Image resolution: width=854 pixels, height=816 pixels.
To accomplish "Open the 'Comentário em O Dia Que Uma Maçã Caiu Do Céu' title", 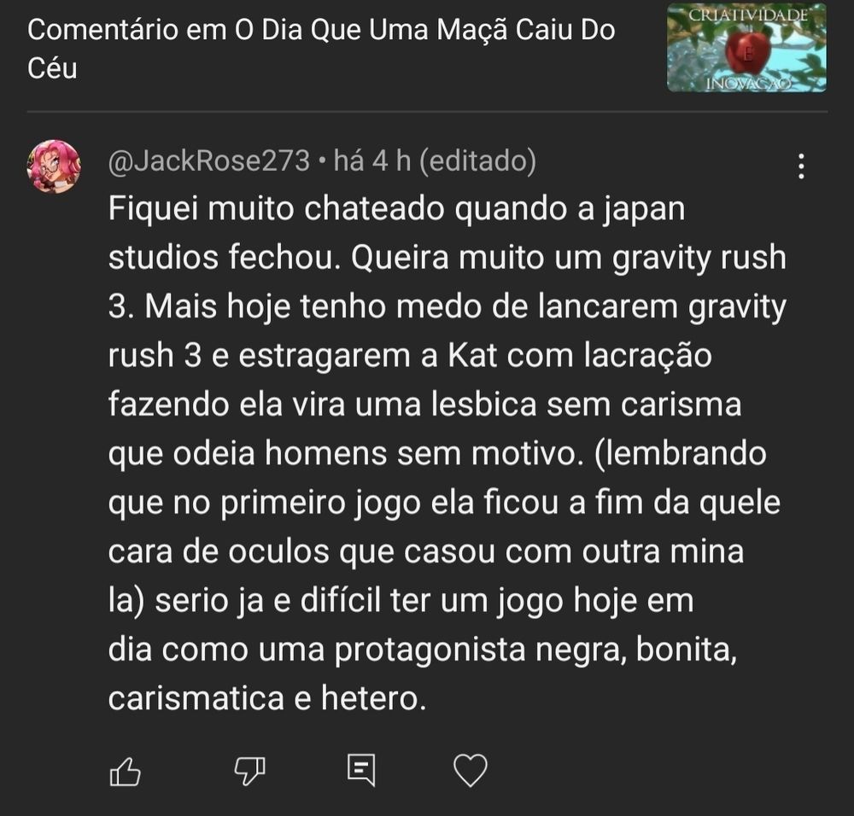I will tap(321, 49).
